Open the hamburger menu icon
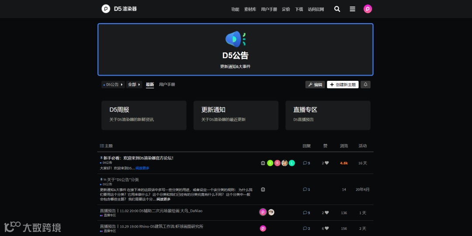The height and width of the screenshot is (236, 472). pyautogui.click(x=353, y=9)
